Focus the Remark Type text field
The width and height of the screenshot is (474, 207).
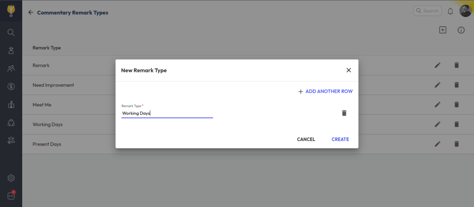167,113
